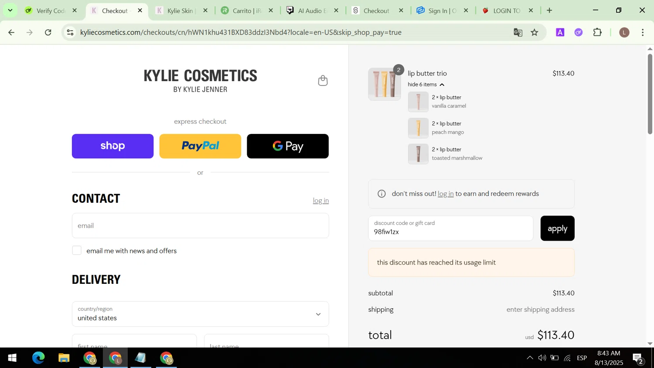Open the Chrome three-dot menu

[643, 32]
